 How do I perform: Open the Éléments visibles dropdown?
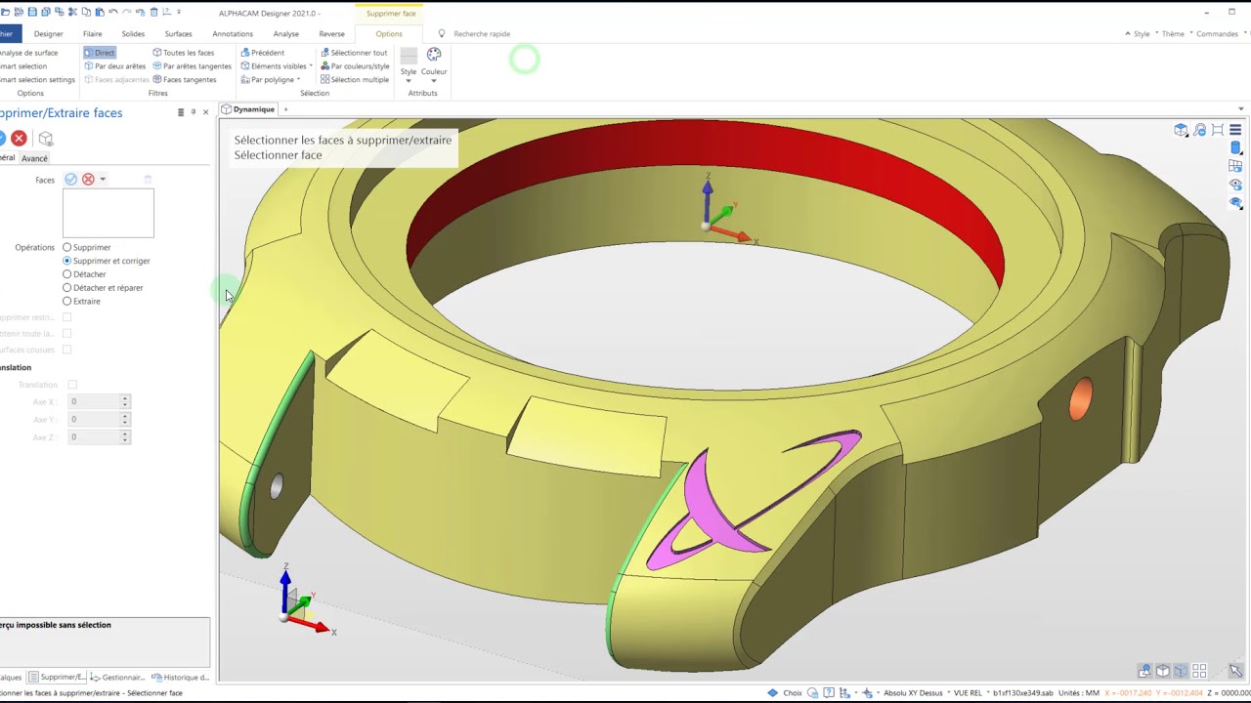tap(277, 66)
